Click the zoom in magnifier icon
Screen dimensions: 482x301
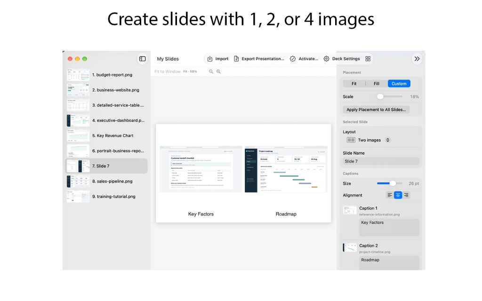click(x=218, y=71)
